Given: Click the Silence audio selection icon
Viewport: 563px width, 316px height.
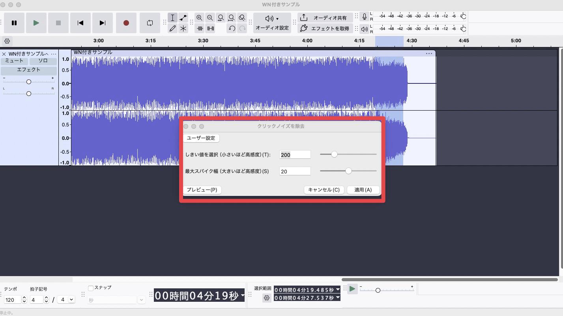Looking at the screenshot, I should click(x=211, y=28).
